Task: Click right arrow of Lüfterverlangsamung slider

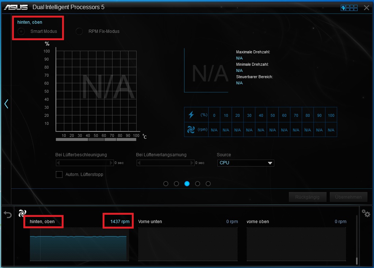Action: click(x=192, y=163)
